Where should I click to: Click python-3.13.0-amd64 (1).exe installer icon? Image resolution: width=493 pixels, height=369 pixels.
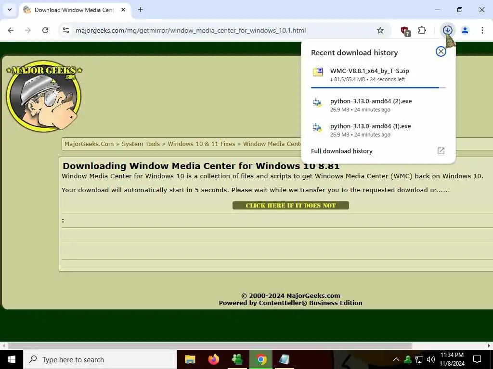click(x=317, y=128)
